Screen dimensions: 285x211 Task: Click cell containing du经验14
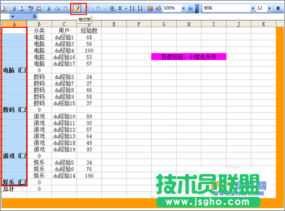[64, 176]
